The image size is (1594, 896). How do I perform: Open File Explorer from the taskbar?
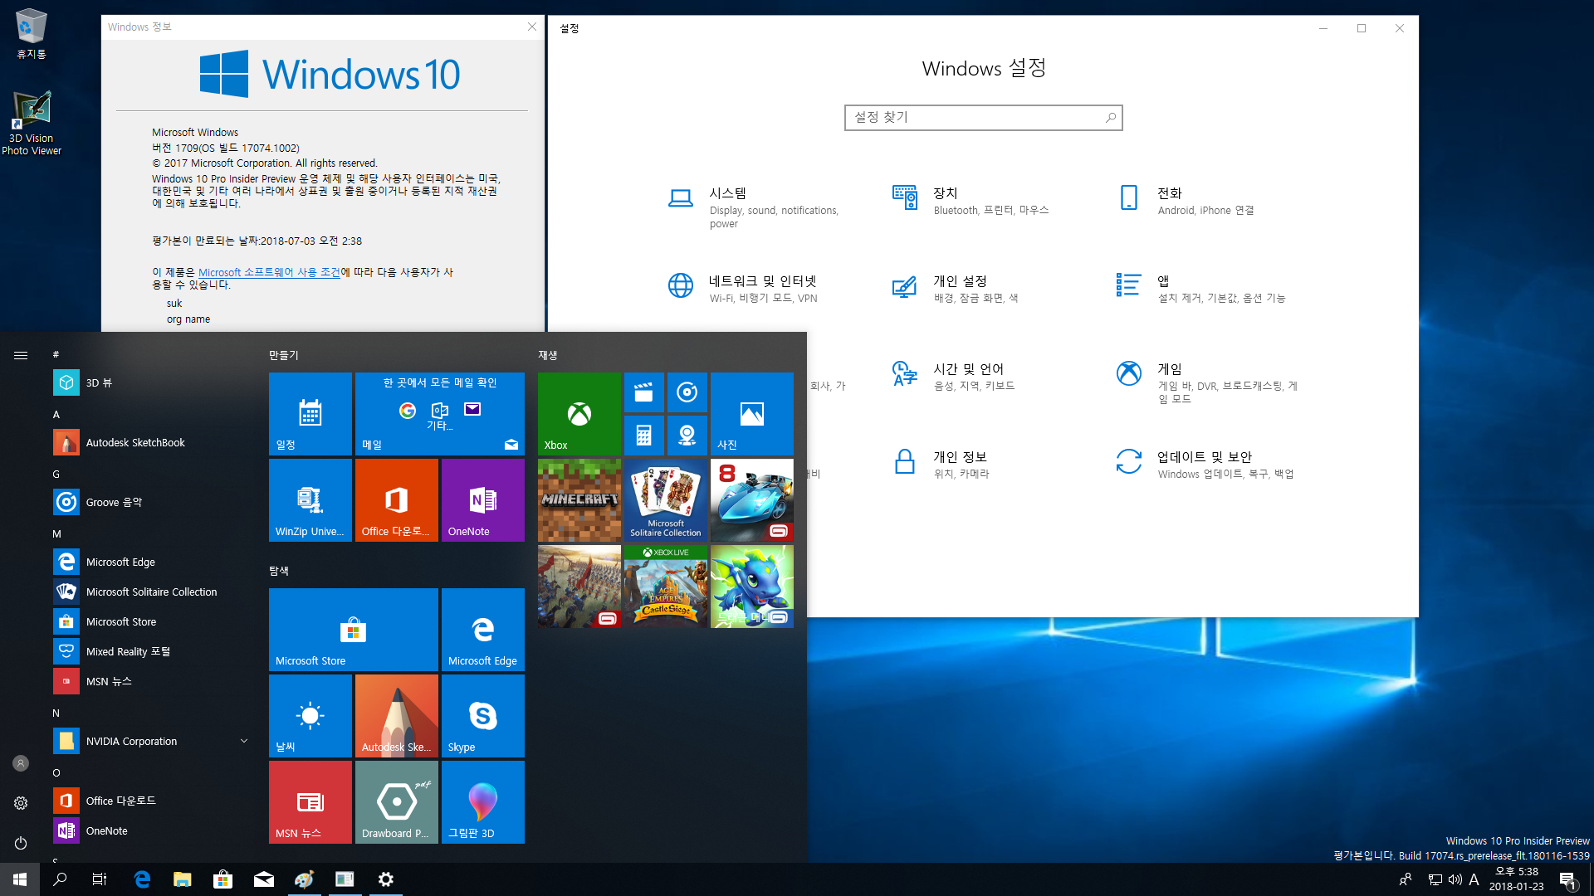tap(183, 879)
